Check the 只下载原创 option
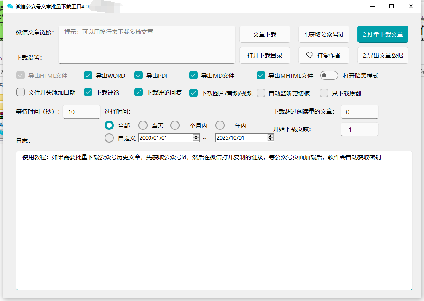 point(324,93)
